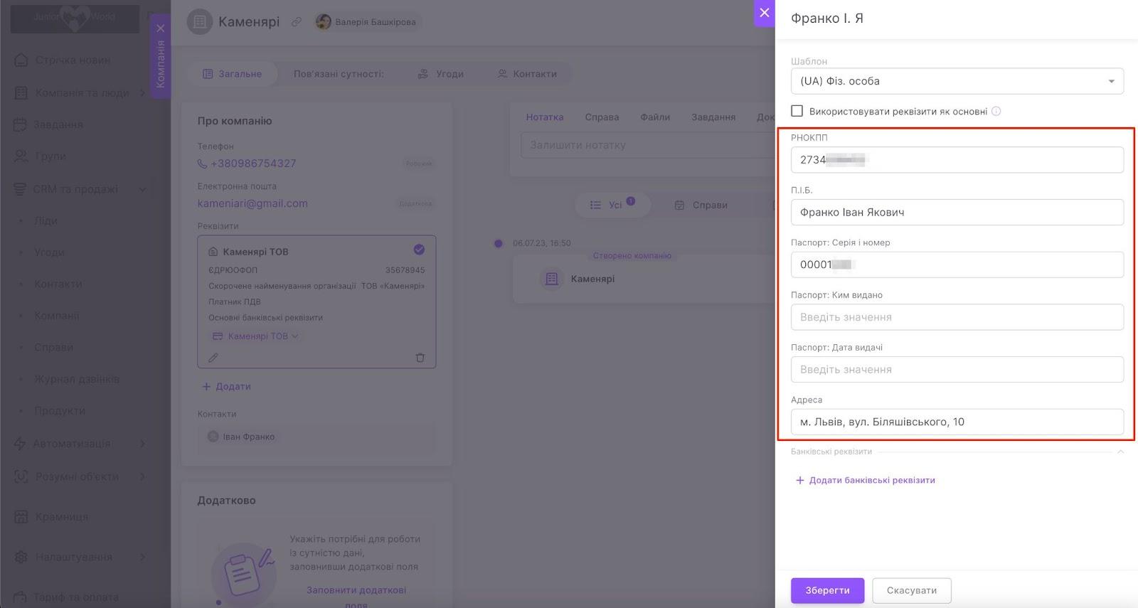
Task: Edit Каменярі ТОВ requisites with pencil icon
Action: click(213, 358)
